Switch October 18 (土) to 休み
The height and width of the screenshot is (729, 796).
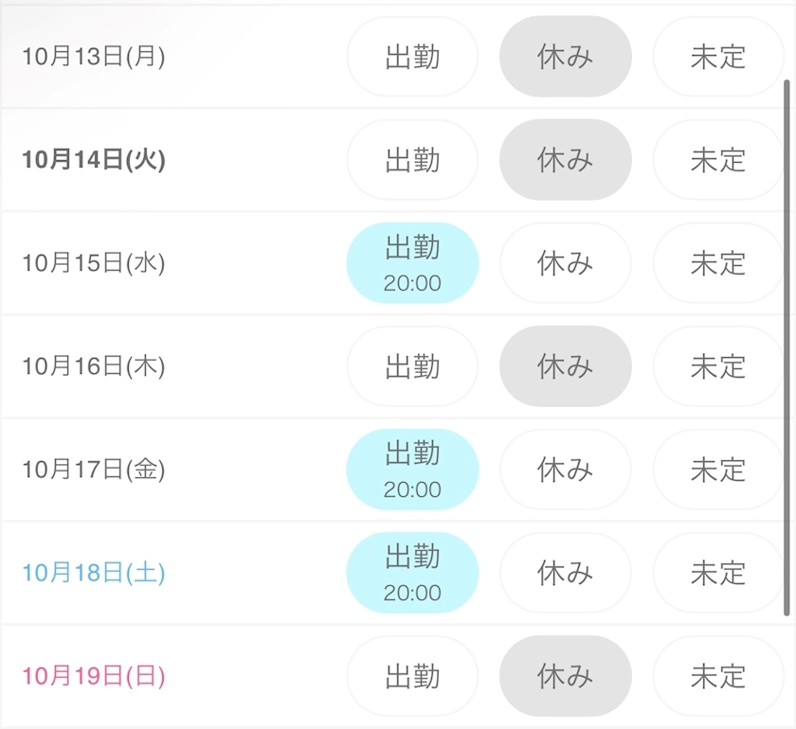click(x=565, y=573)
